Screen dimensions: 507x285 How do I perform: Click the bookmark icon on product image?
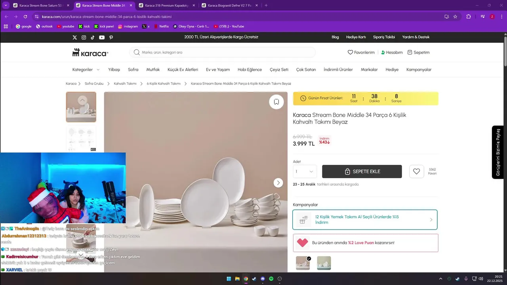coord(276,102)
